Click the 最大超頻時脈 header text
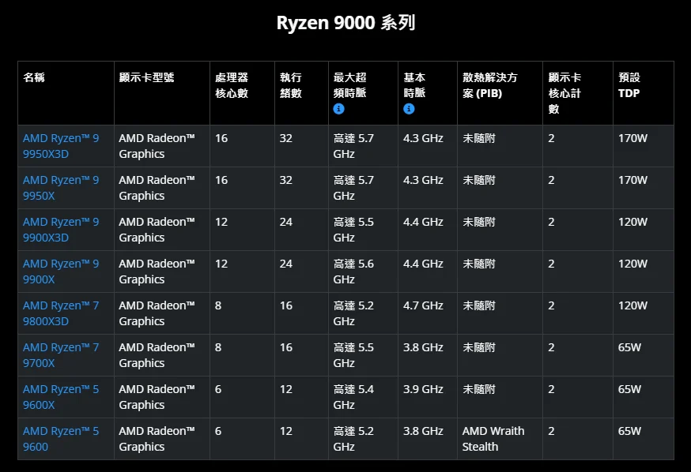The height and width of the screenshot is (472, 691). click(x=349, y=85)
